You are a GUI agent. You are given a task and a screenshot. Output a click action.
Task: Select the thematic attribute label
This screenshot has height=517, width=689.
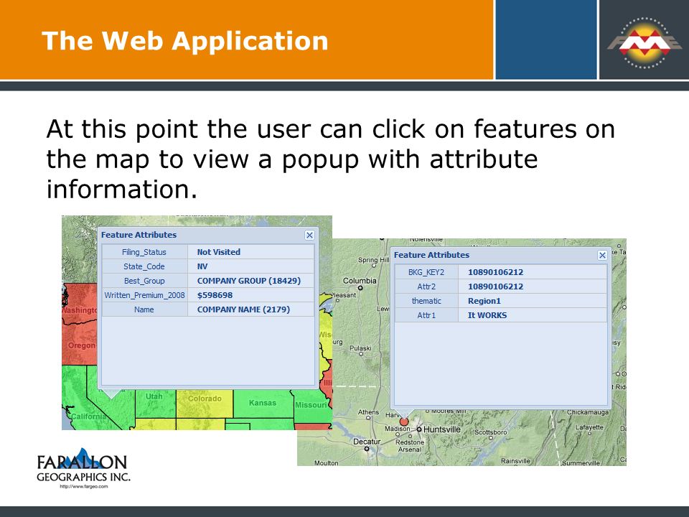coord(426,301)
